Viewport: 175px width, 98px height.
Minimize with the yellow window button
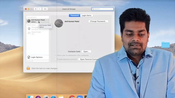click(29, 9)
